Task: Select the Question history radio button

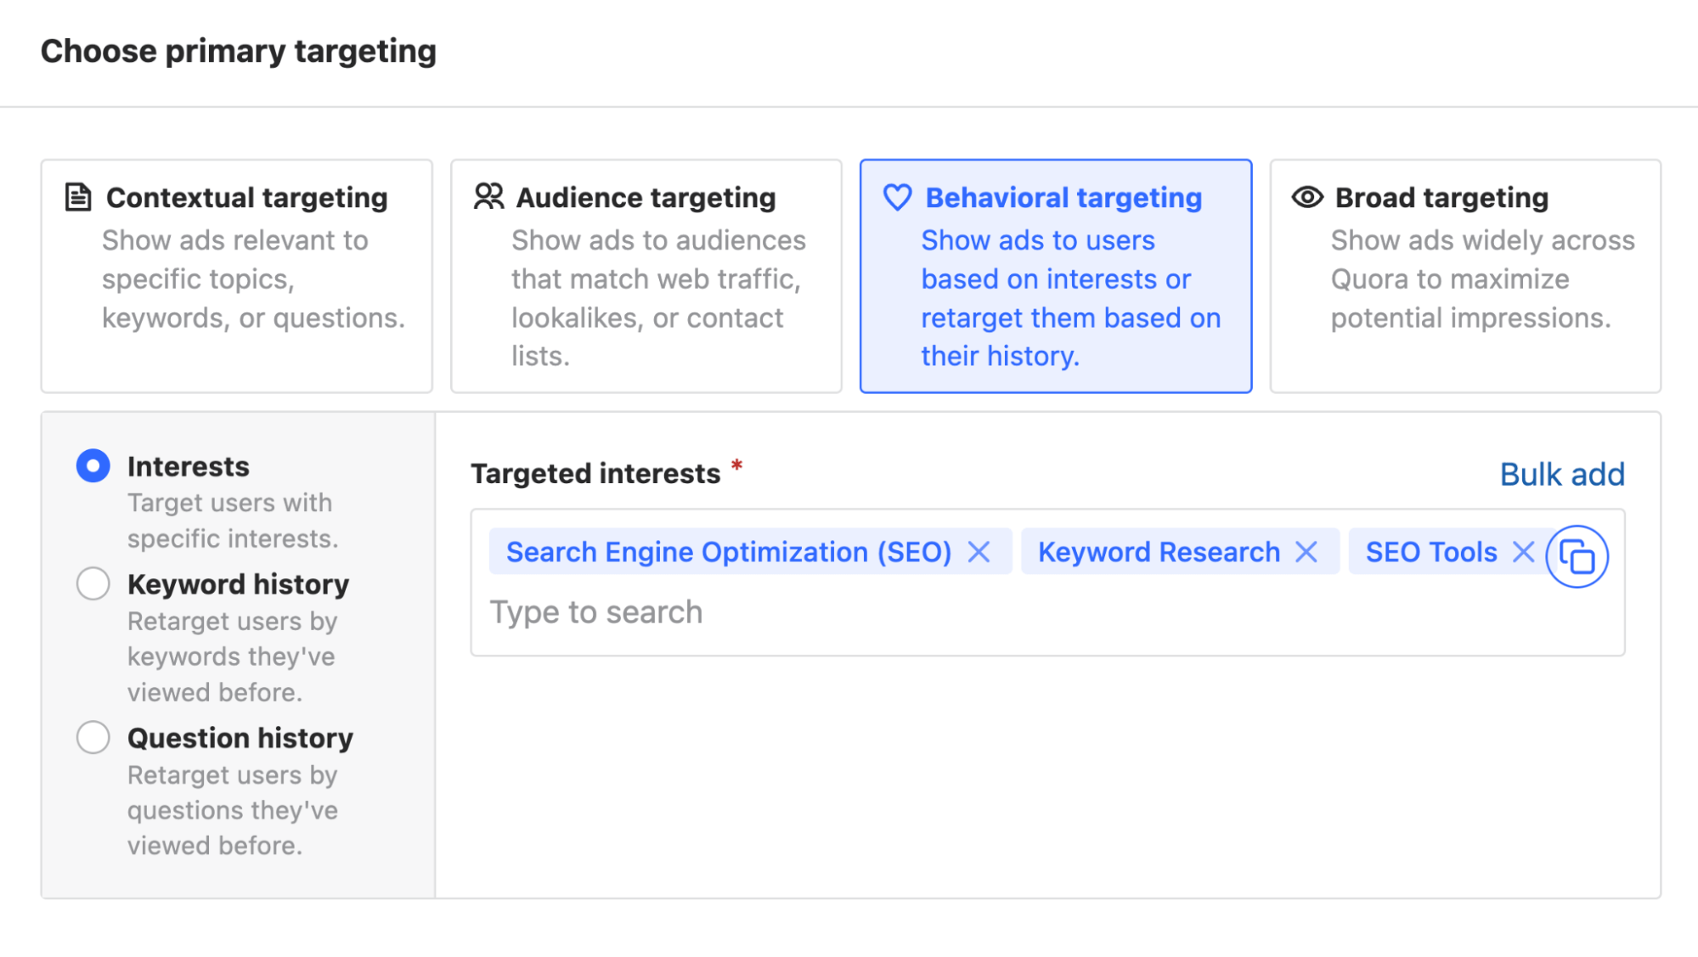Action: coord(93,737)
